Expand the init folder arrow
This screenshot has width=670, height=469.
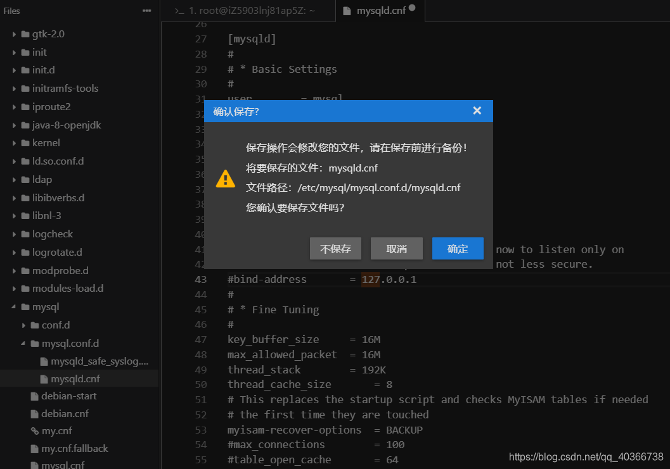(14, 53)
